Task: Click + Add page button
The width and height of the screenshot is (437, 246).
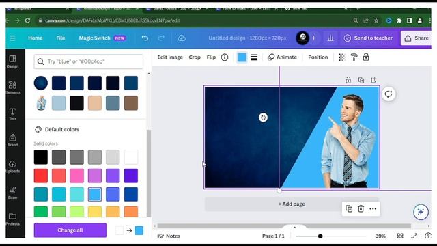Action: pyautogui.click(x=292, y=204)
